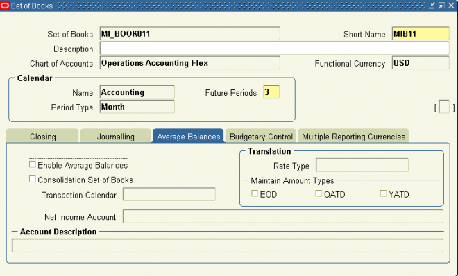Image resolution: width=458 pixels, height=276 pixels.
Task: Click the Short Name field MIB11
Action: (421, 33)
